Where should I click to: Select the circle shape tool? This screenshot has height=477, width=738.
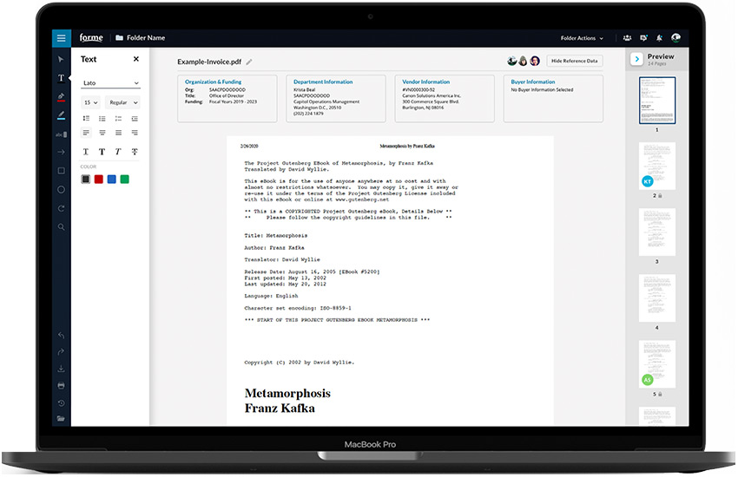pyautogui.click(x=61, y=189)
